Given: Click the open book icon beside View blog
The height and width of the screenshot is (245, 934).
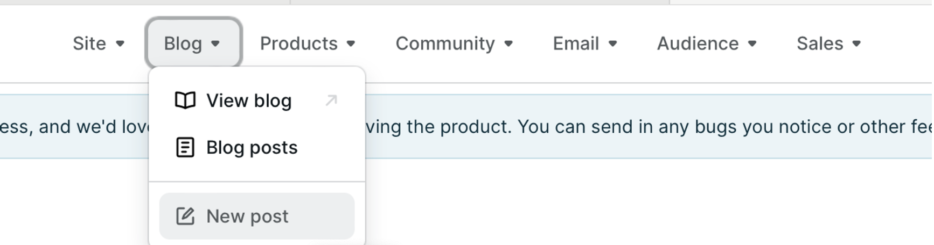Looking at the screenshot, I should point(185,100).
